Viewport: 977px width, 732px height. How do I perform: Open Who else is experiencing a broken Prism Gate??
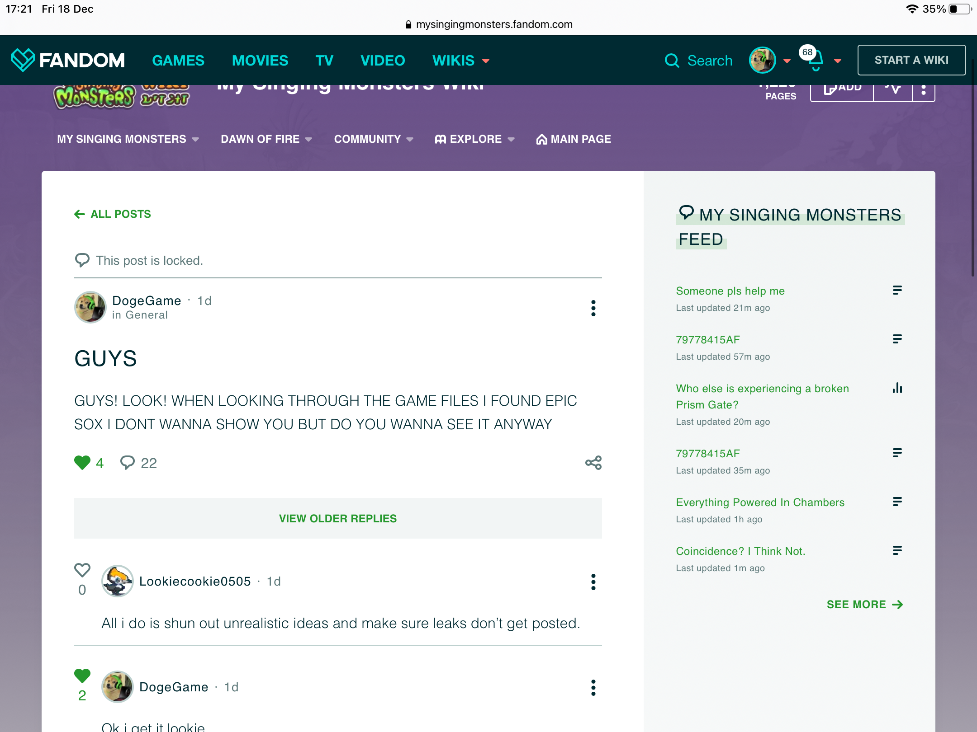762,397
